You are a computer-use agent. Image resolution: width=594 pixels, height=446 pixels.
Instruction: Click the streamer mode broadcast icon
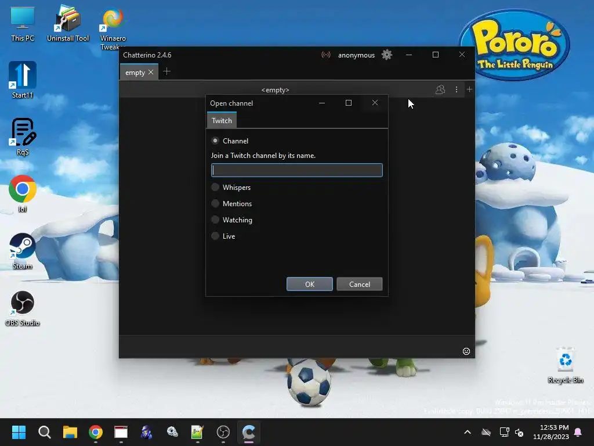click(326, 55)
